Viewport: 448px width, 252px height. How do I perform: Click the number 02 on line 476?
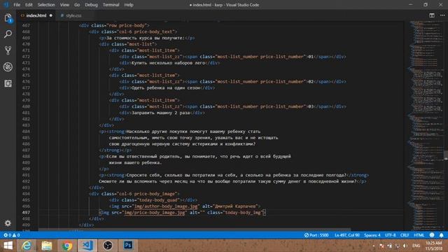click(311, 82)
